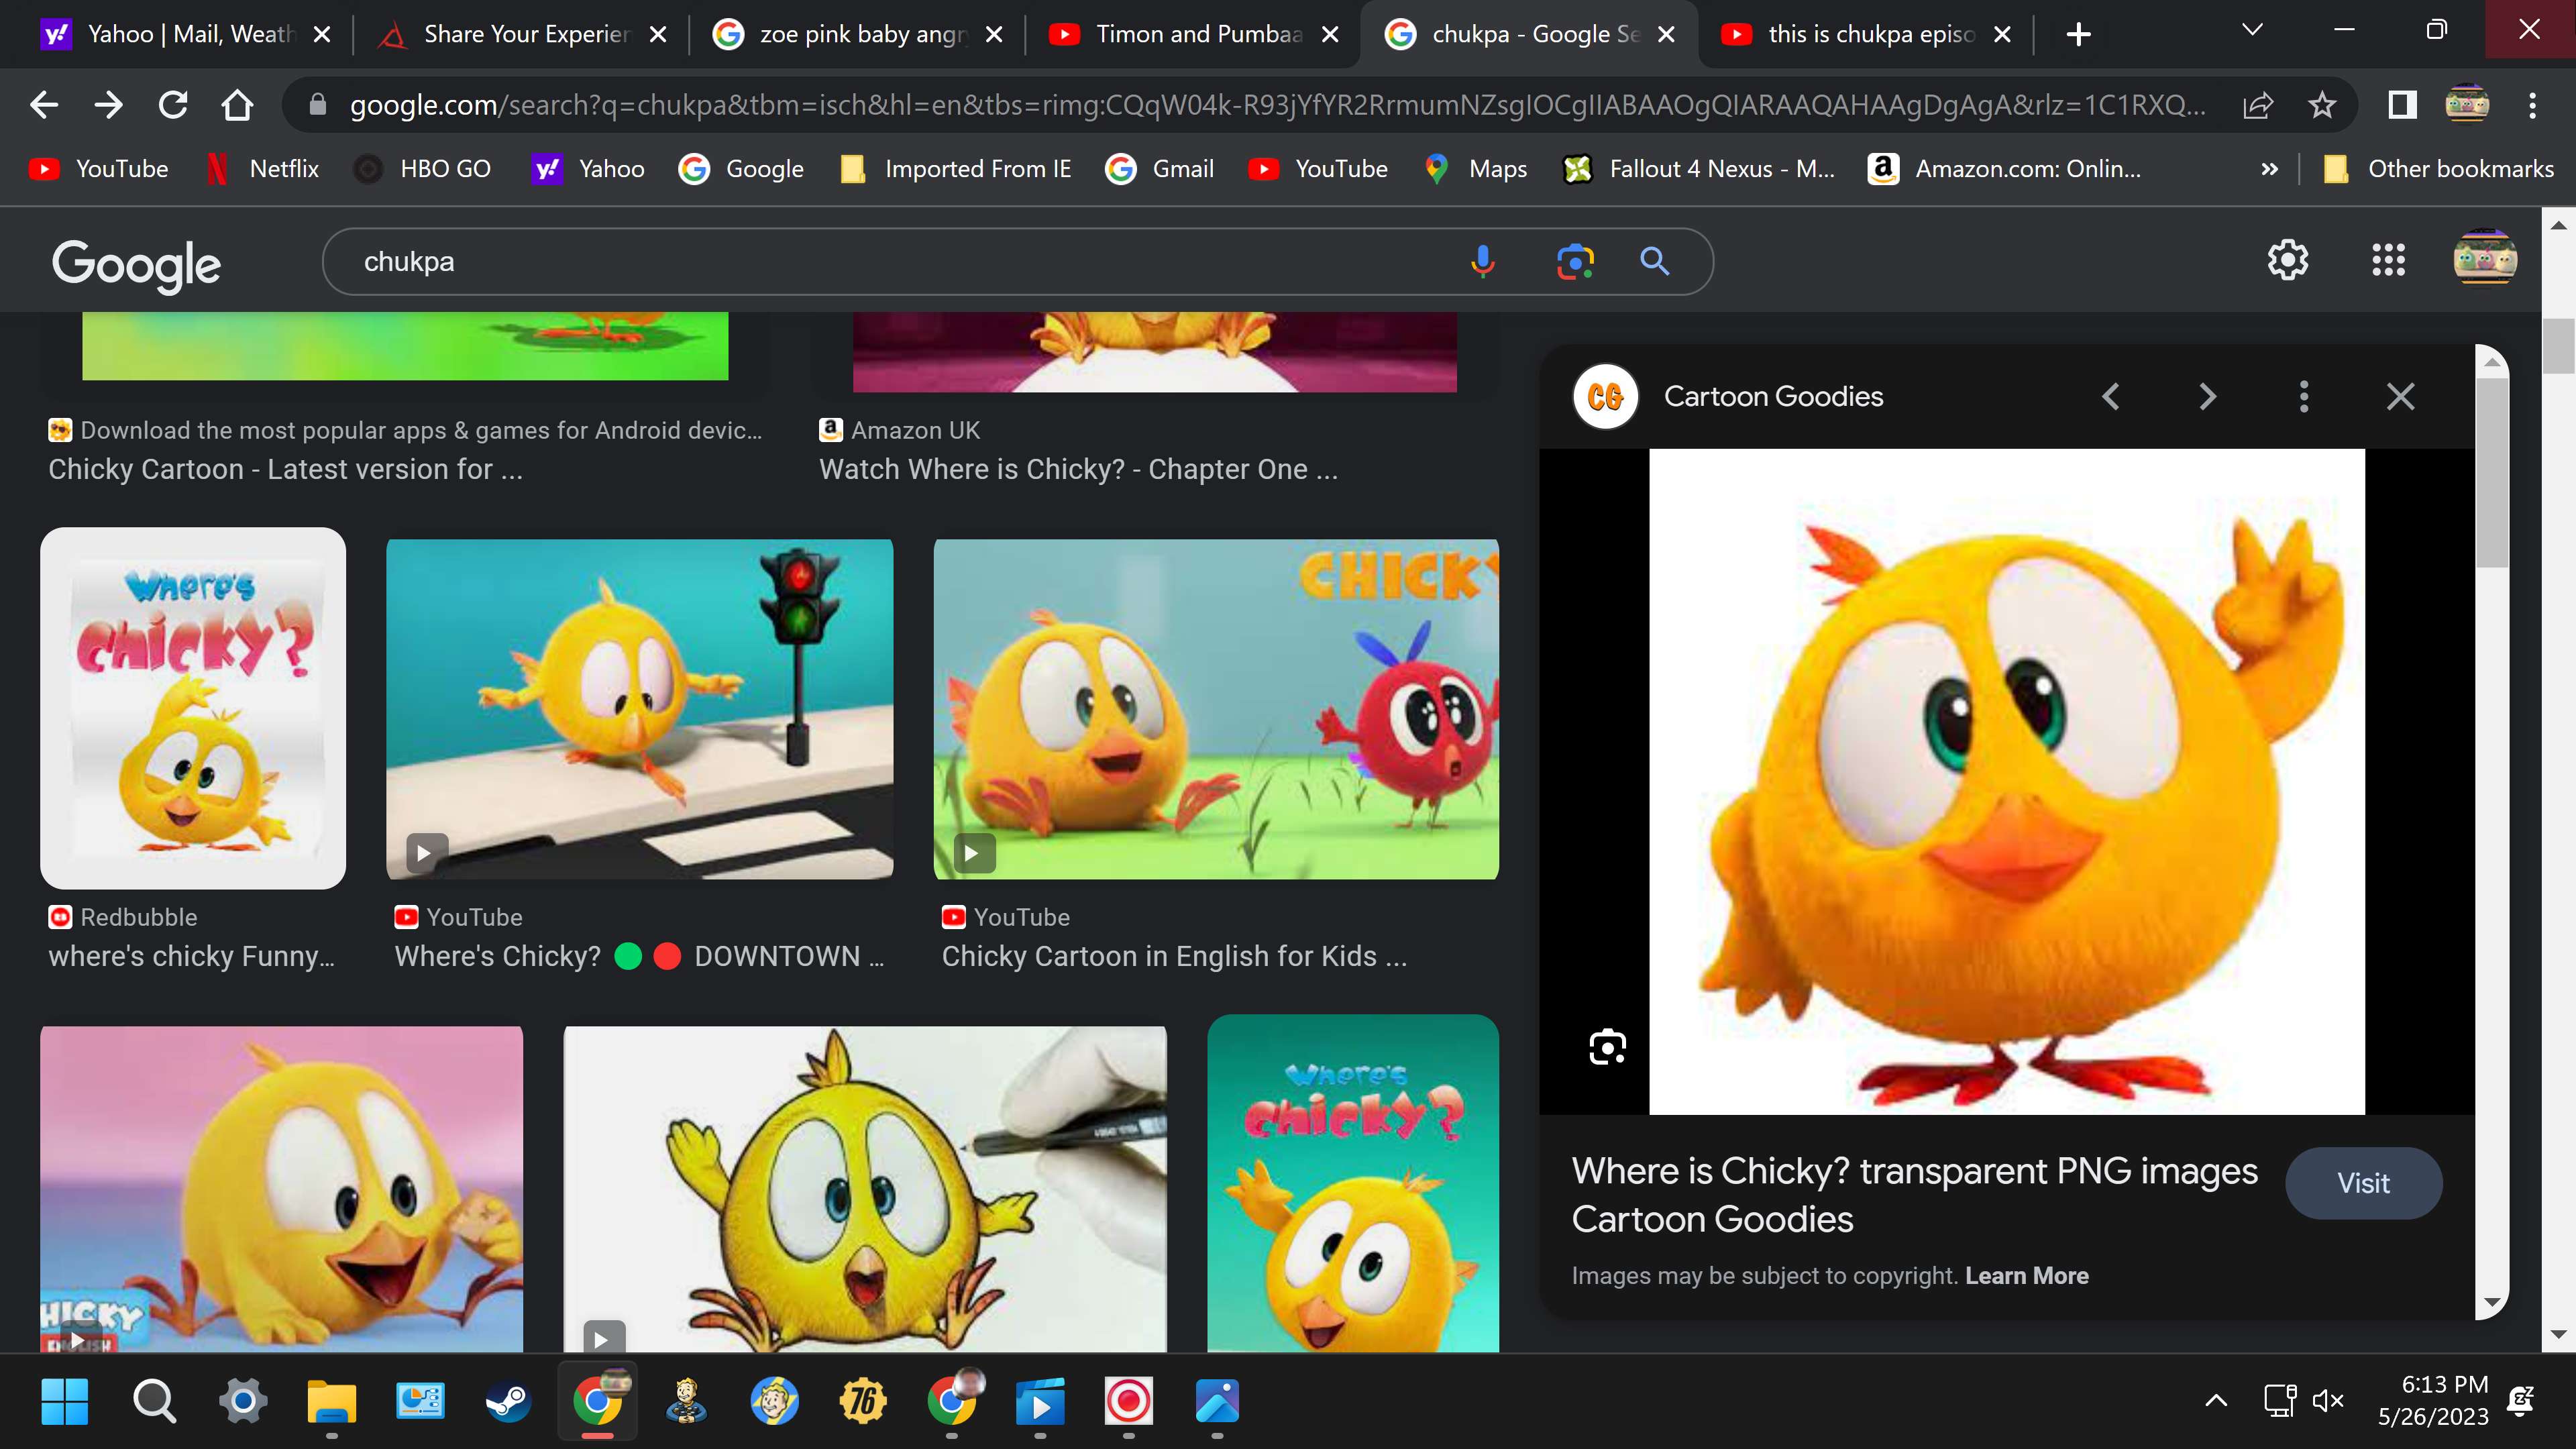Open Netflix bookmark

point(262,169)
